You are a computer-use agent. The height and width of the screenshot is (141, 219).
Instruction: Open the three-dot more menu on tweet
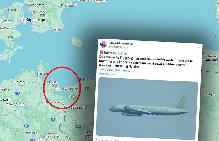pos(198,47)
